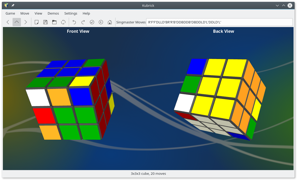Click the Singmaster Moves text field
The width and height of the screenshot is (298, 181).
(219, 22)
